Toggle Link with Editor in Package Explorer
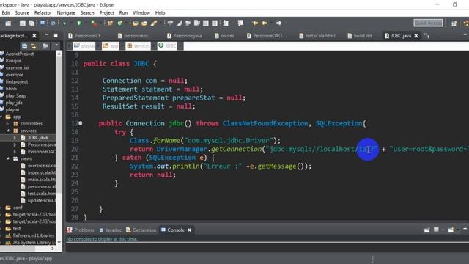This screenshot has height=264, width=469. 33,45
